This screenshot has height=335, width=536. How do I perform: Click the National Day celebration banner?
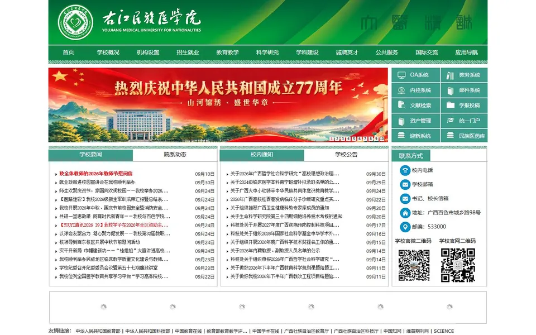pyautogui.click(x=218, y=105)
